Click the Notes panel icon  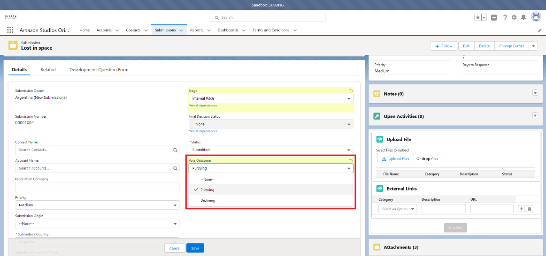click(377, 94)
